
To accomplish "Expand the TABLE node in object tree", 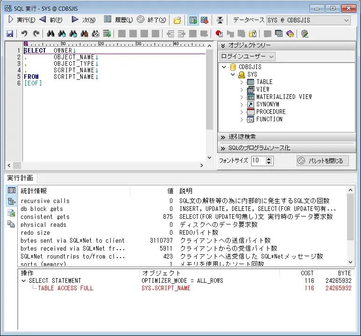I will [x=242, y=82].
